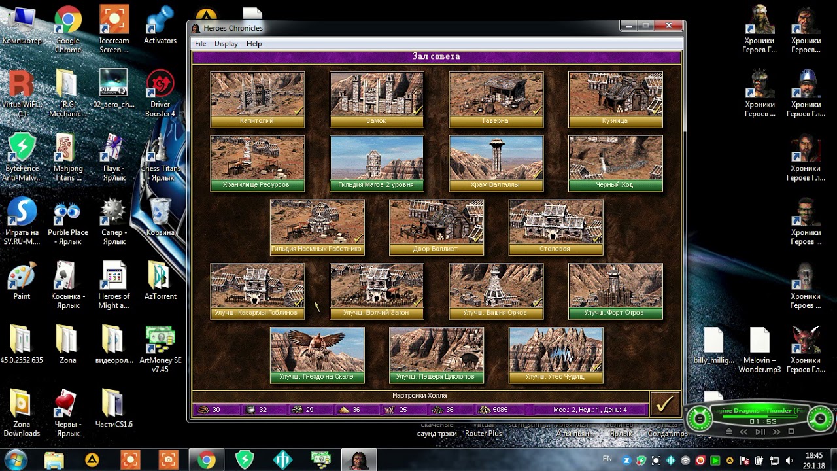Open the Display menu
This screenshot has height=471, width=837.
click(x=226, y=43)
